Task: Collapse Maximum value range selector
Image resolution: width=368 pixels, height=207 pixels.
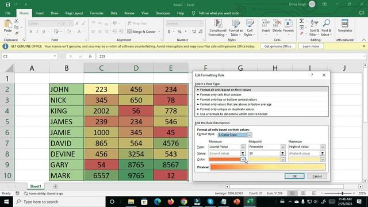Action: click(x=323, y=154)
